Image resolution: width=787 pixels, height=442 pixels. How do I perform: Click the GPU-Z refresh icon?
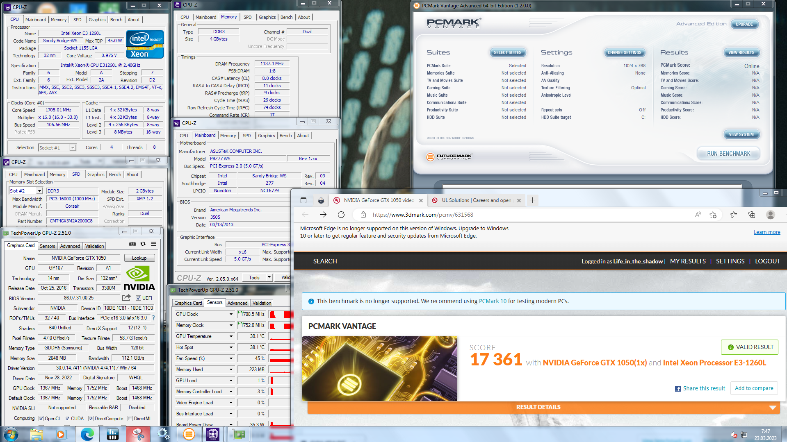click(143, 244)
